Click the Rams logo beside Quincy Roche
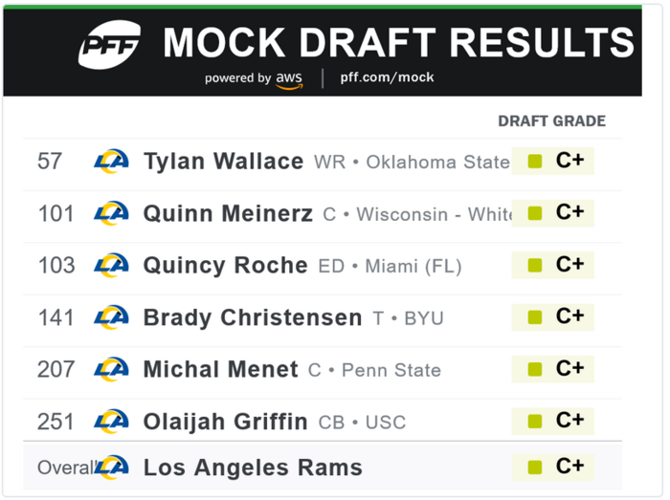 click(x=111, y=265)
